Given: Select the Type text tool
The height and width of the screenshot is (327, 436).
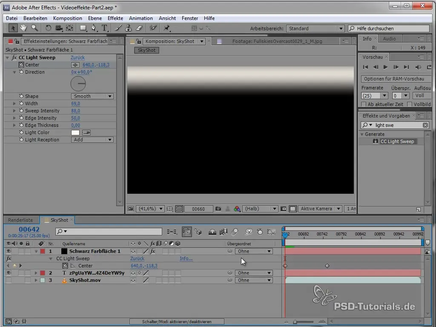Looking at the screenshot, I should click(104, 28).
